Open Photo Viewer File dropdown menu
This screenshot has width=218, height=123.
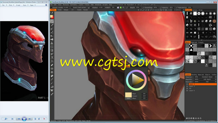click(x=4, y=5)
